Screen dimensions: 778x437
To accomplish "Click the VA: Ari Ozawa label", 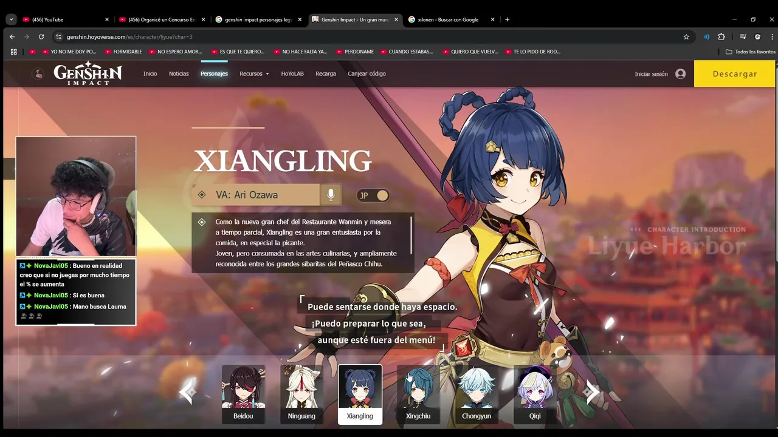I will (x=247, y=195).
